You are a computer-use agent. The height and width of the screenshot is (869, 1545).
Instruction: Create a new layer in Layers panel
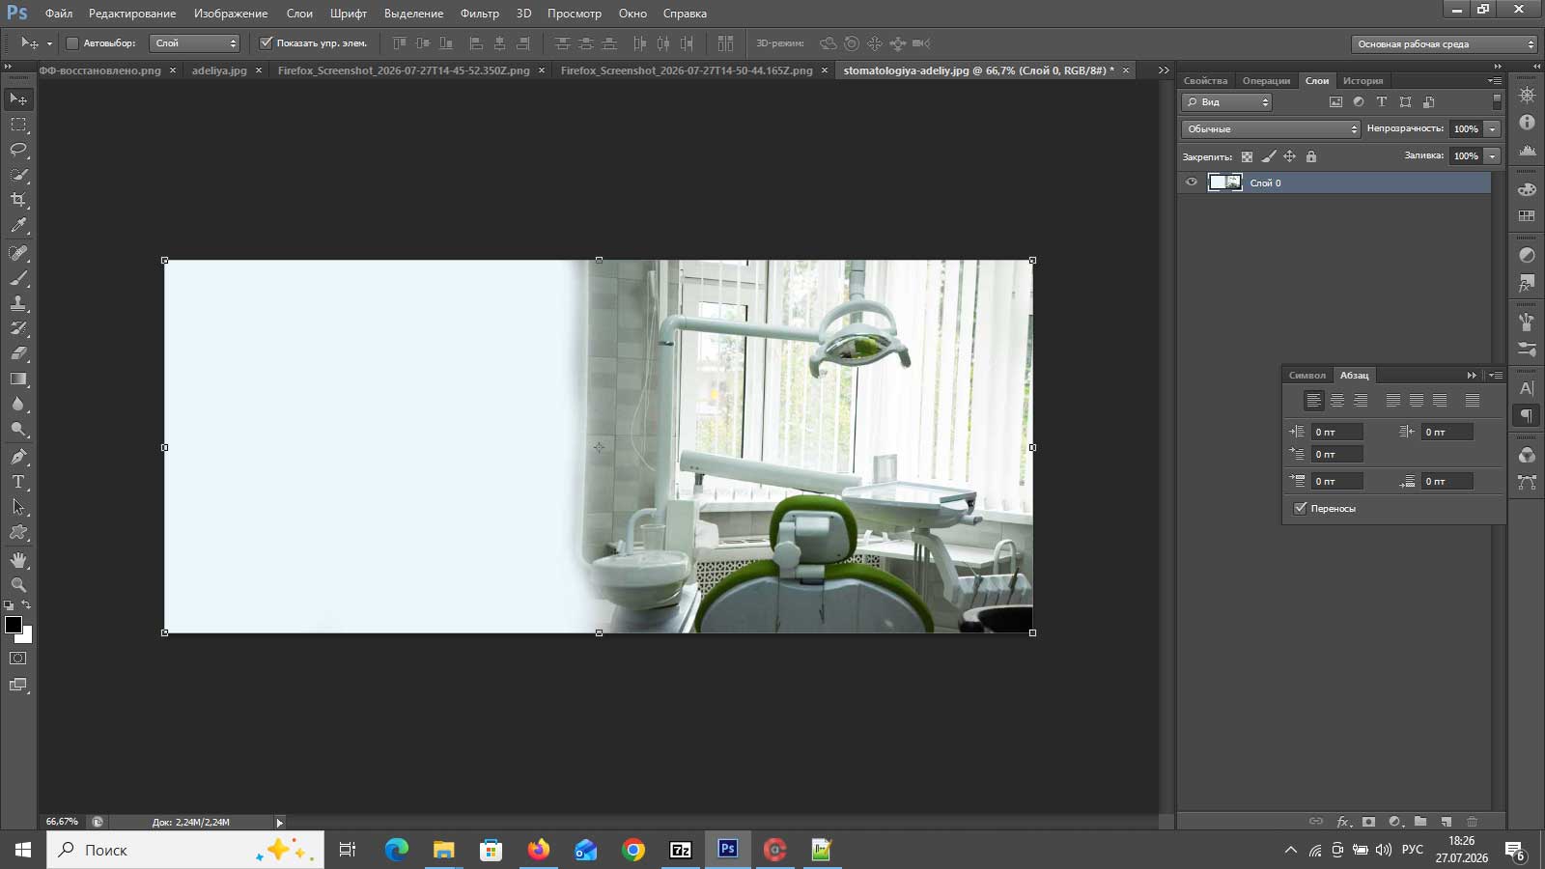tap(1447, 822)
